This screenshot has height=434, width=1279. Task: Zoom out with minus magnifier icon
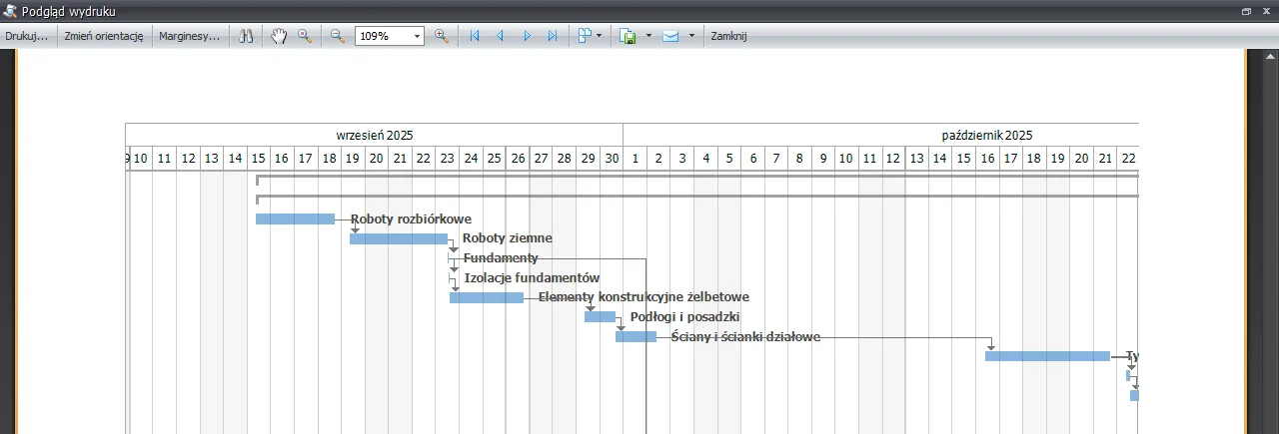click(338, 36)
